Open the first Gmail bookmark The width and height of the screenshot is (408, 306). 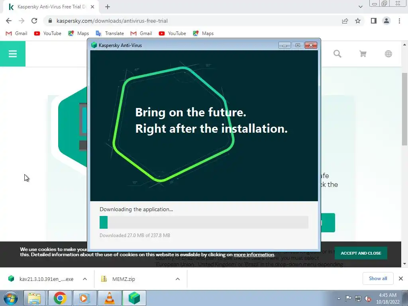16,33
